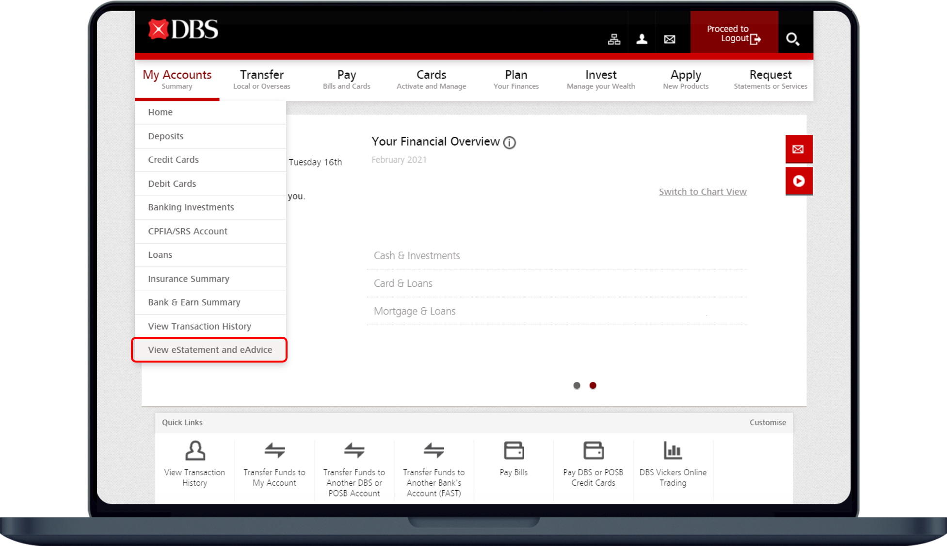This screenshot has width=947, height=546.
Task: Click the Quick Links heading
Action: point(182,423)
